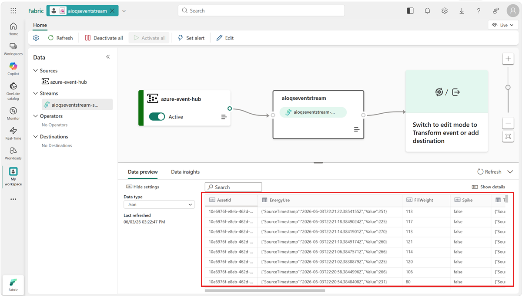Open OneLake catalog in left navigation
The image size is (522, 296).
[13, 91]
